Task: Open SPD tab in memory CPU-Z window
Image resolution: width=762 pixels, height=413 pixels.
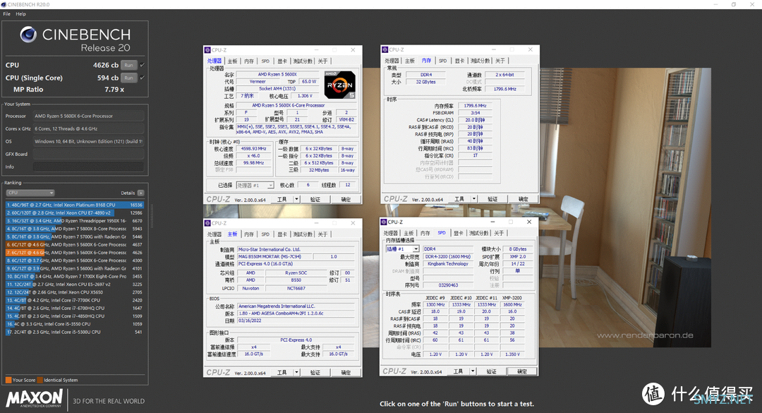Action: 442,61
